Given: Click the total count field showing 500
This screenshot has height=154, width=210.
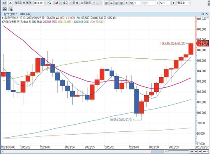Looking at the screenshot, I should tap(165, 3).
